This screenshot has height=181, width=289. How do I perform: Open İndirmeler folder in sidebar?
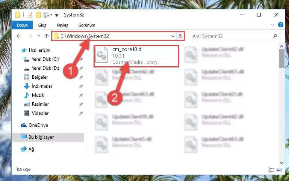[x=42, y=86]
